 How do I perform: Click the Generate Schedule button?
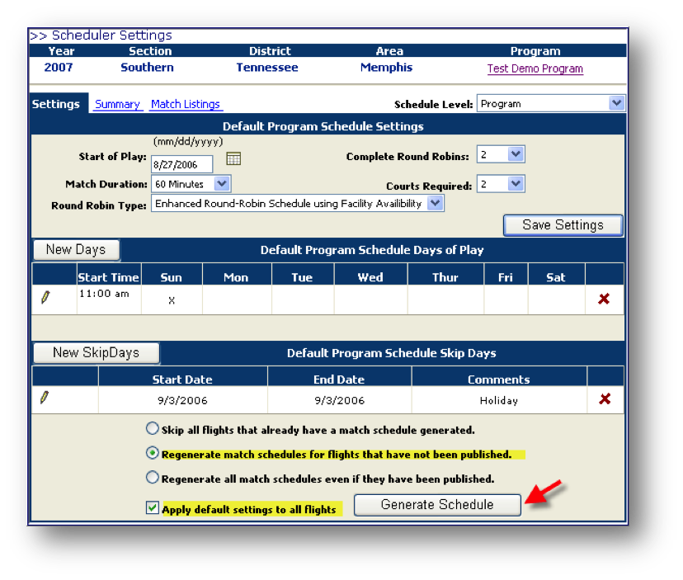click(437, 505)
